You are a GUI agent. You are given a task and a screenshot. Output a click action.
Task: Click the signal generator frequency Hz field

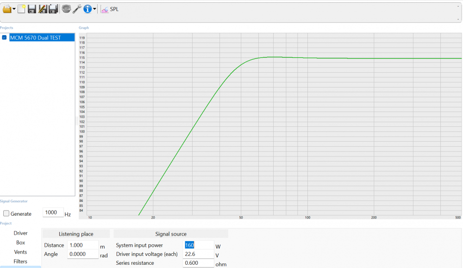tap(53, 212)
